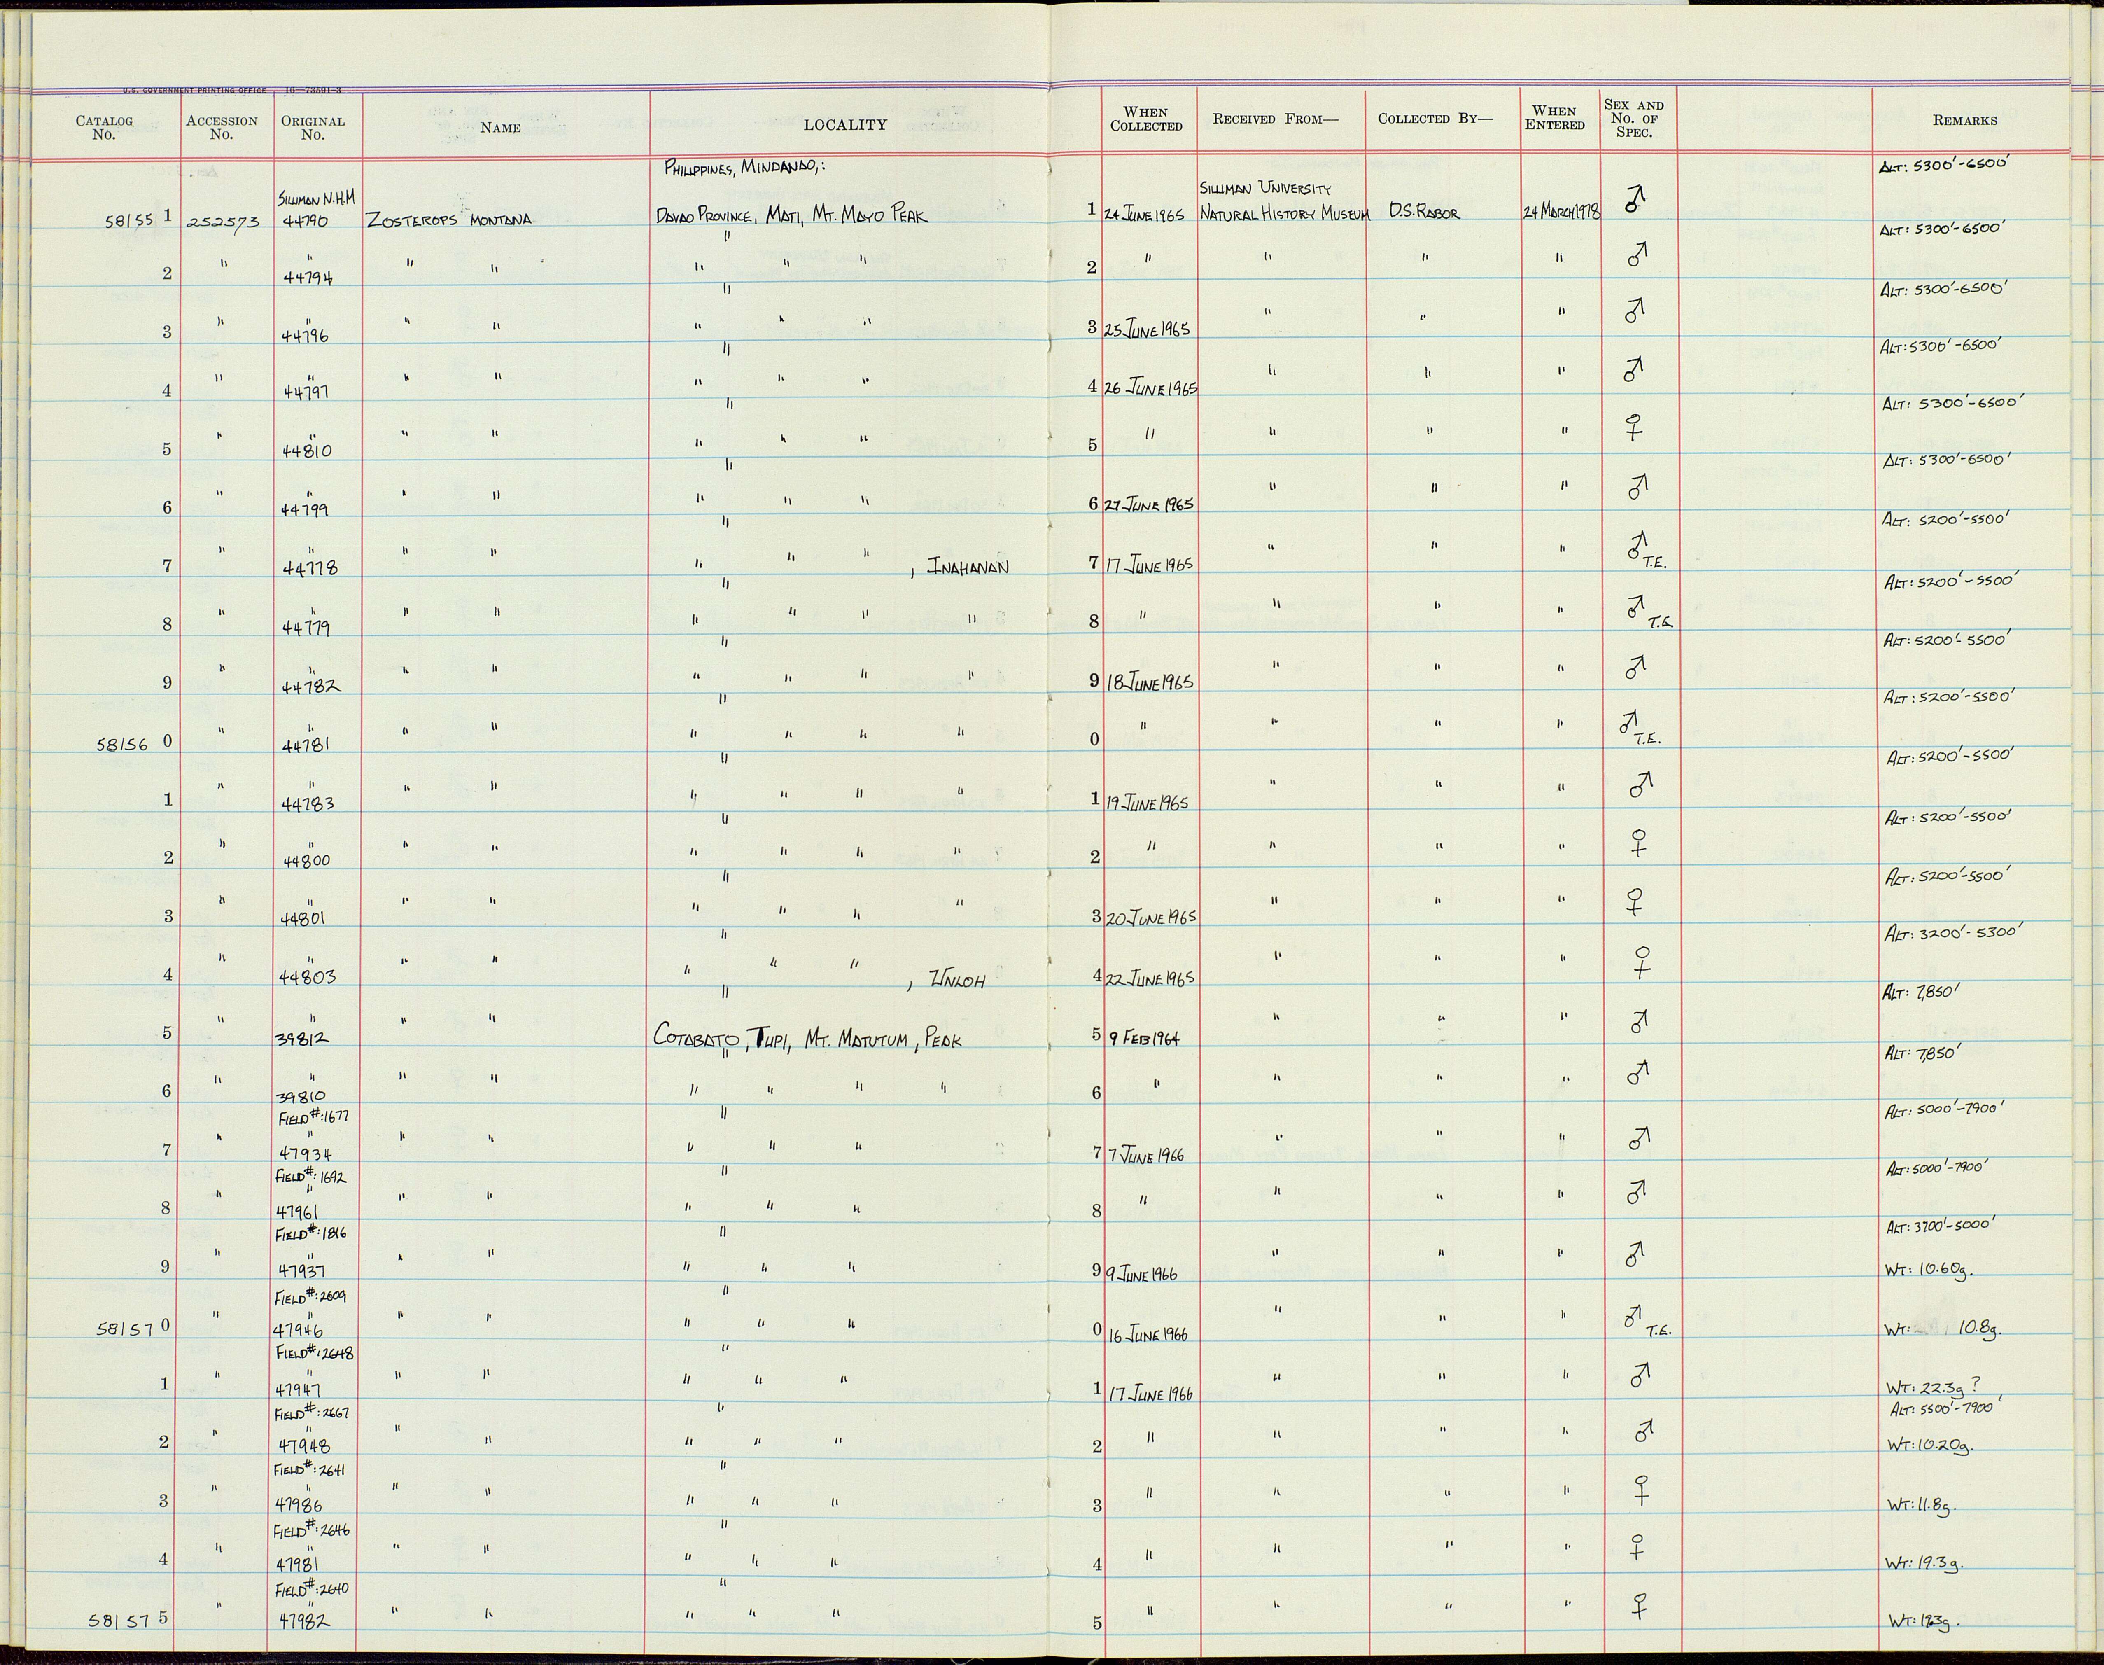Click original number "44803"
Screen dimensions: 2104x1665
pyautogui.click(x=309, y=977)
